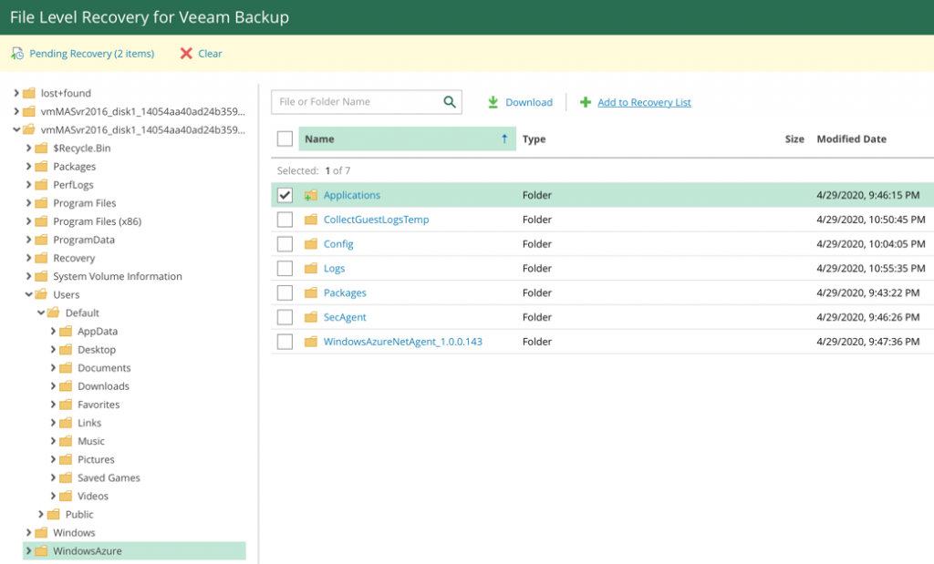Check the Packages row checkbox in list
The width and height of the screenshot is (934, 564).
285,292
